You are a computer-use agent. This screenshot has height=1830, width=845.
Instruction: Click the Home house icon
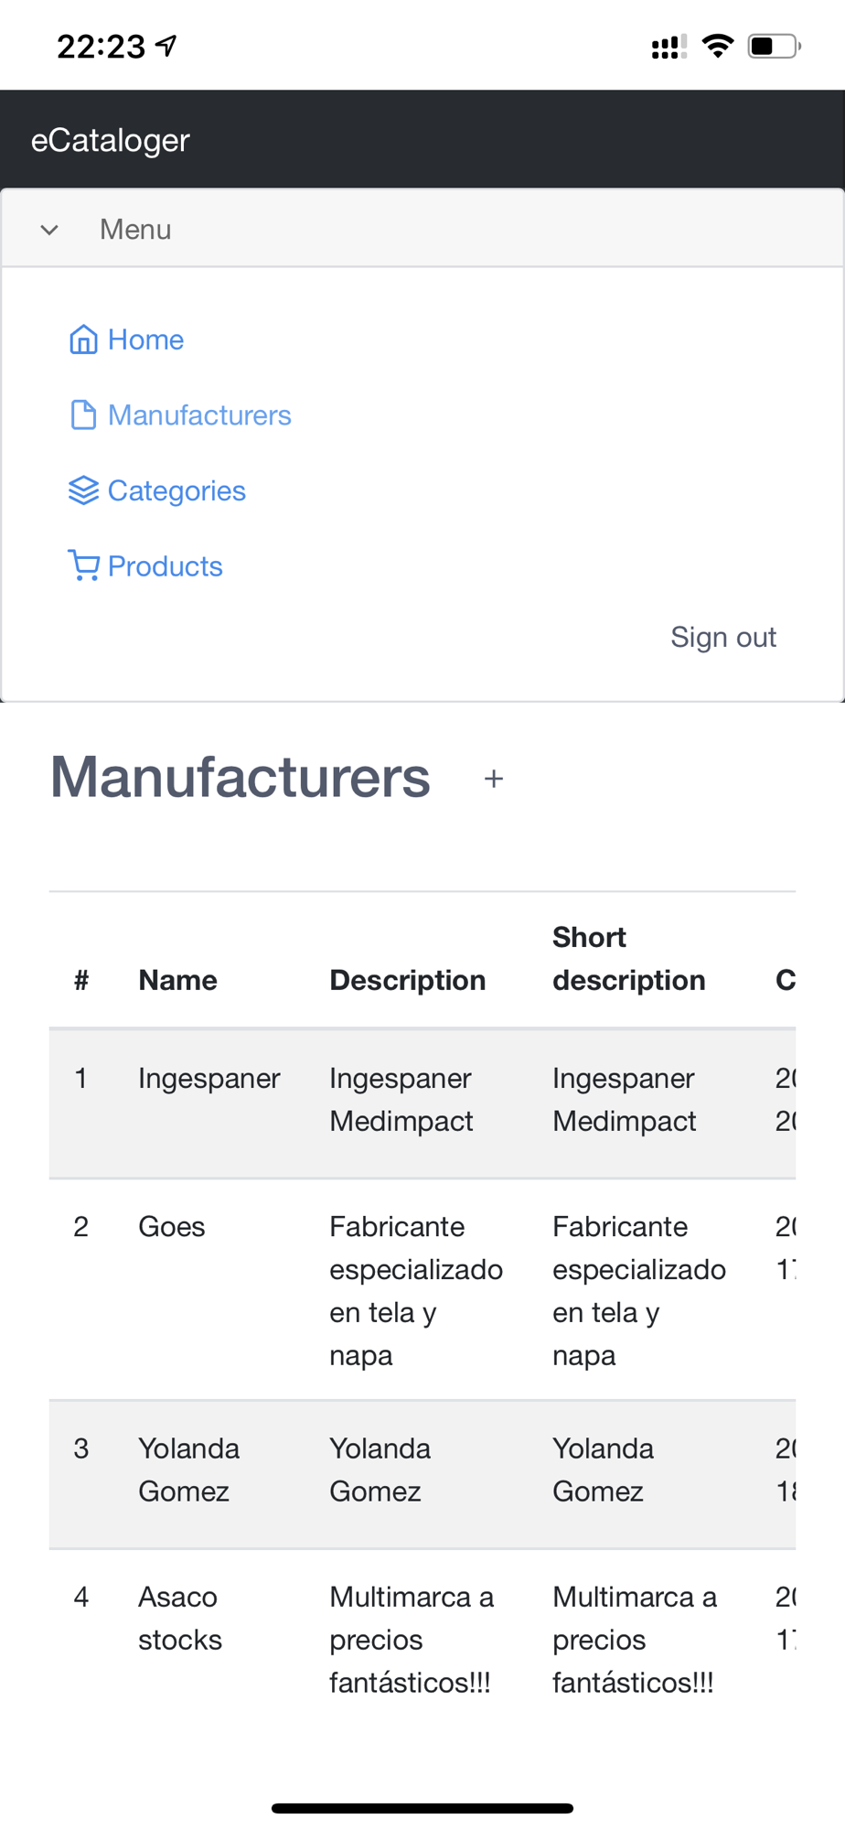pos(83,339)
